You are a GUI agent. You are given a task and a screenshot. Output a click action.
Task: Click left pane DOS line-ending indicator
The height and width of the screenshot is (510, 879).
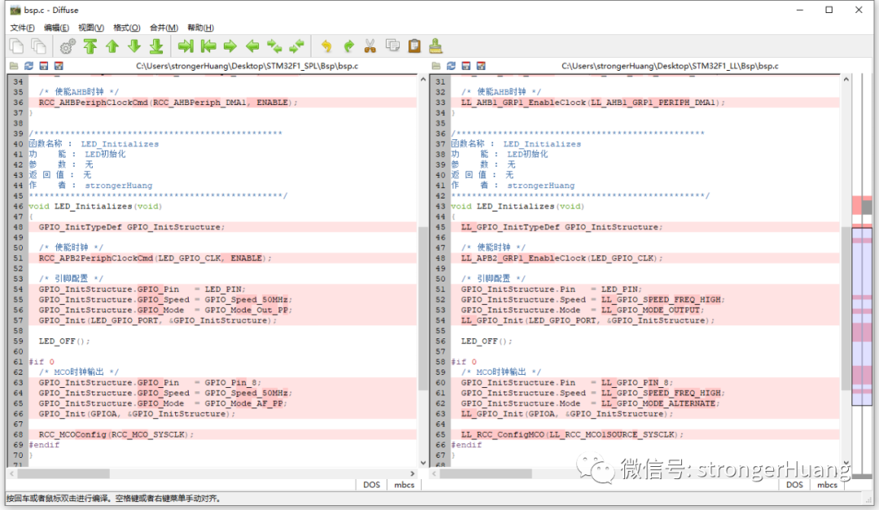pyautogui.click(x=371, y=485)
